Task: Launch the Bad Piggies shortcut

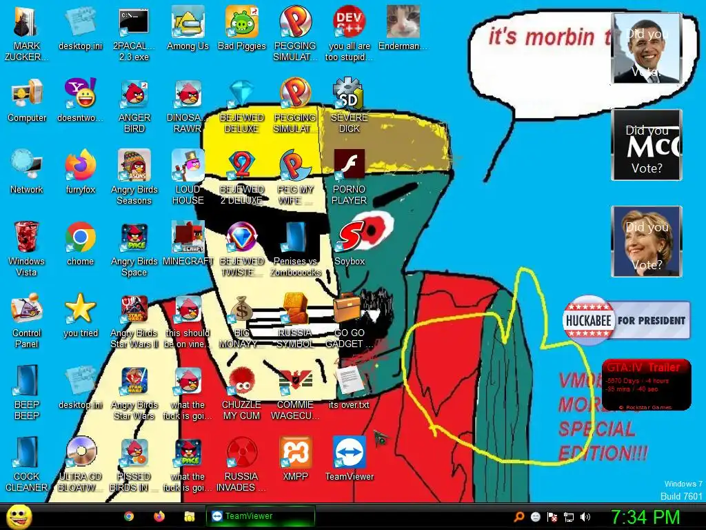Action: tap(242, 28)
